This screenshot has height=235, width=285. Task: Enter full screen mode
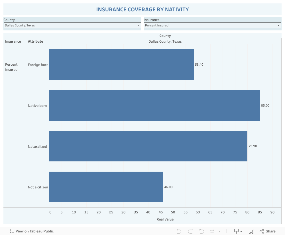(x=251, y=231)
